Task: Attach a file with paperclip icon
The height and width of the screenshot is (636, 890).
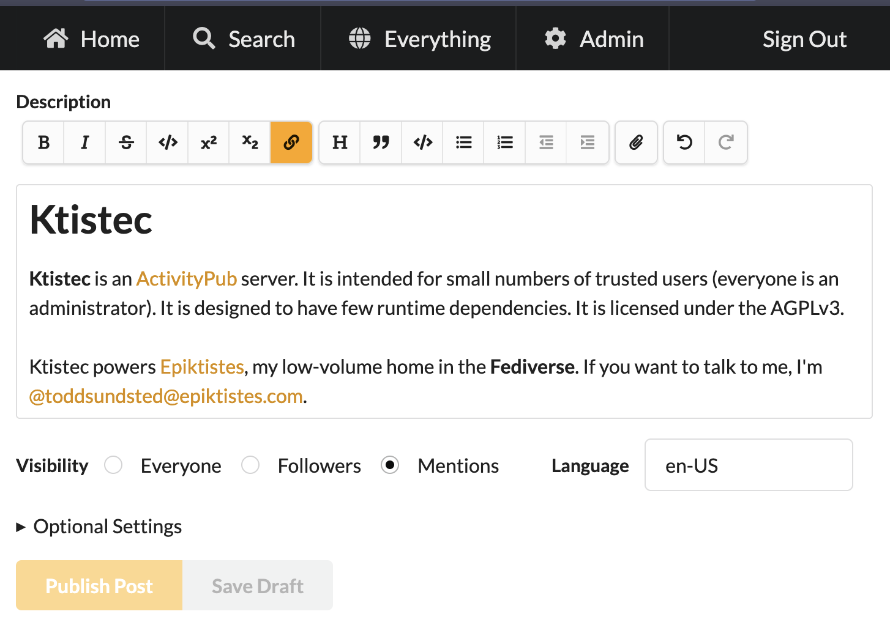Action: 636,142
